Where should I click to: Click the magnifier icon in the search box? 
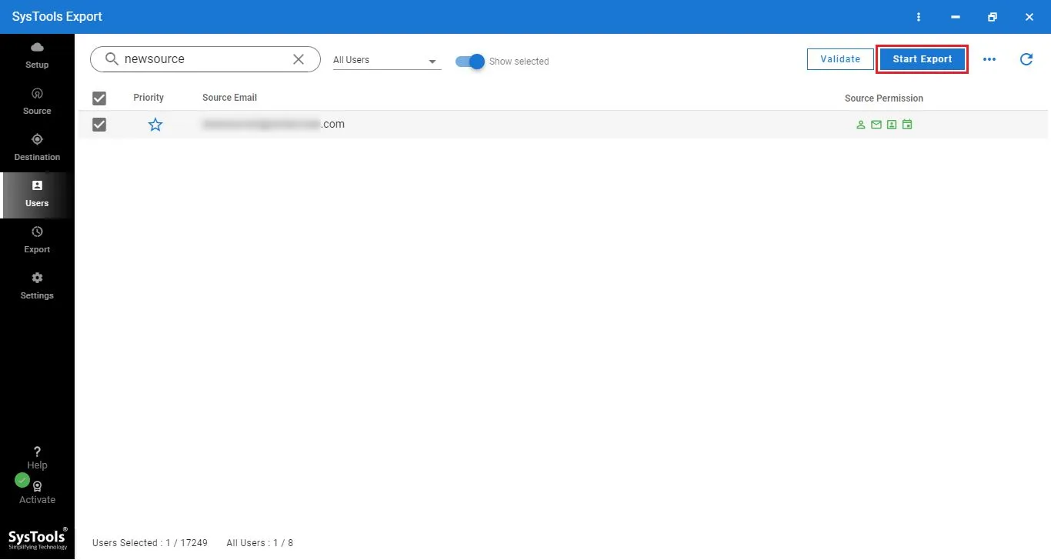[112, 59]
